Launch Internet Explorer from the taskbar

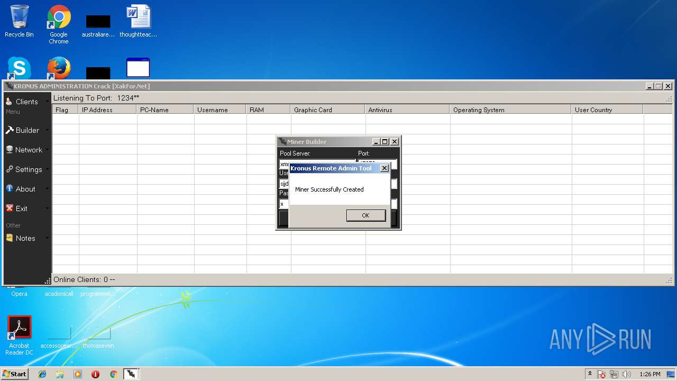pos(42,374)
